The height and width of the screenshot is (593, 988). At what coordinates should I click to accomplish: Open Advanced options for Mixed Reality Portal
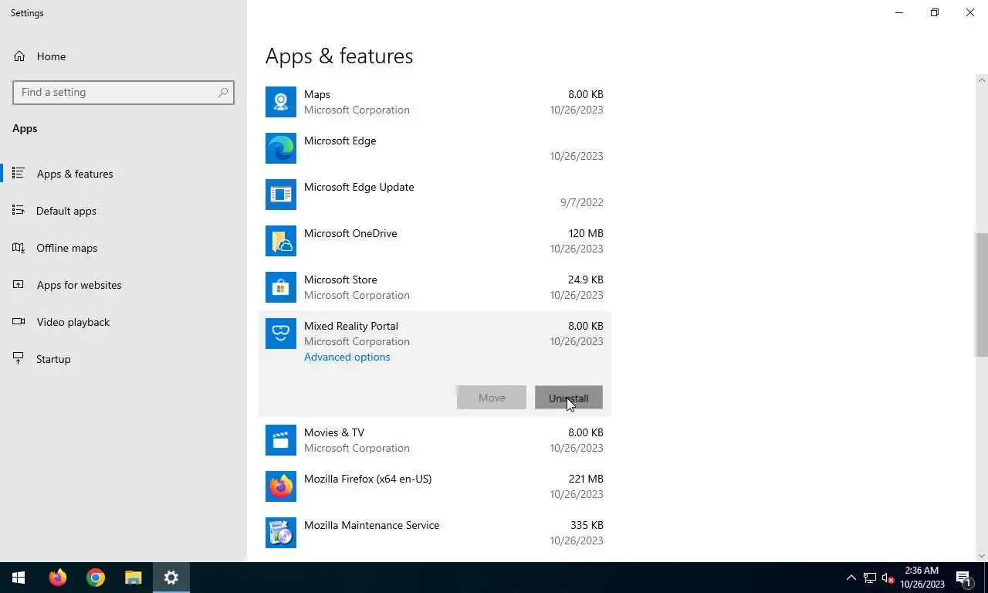(347, 357)
